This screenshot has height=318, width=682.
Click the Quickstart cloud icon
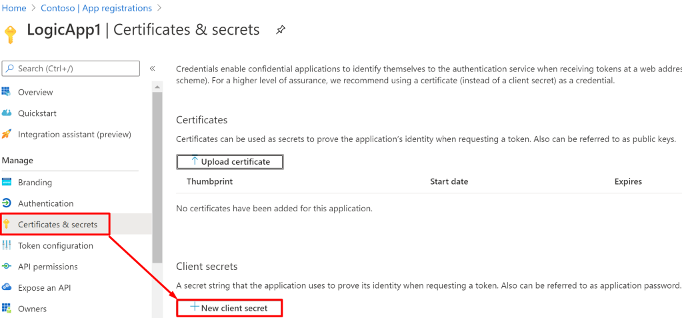point(7,113)
